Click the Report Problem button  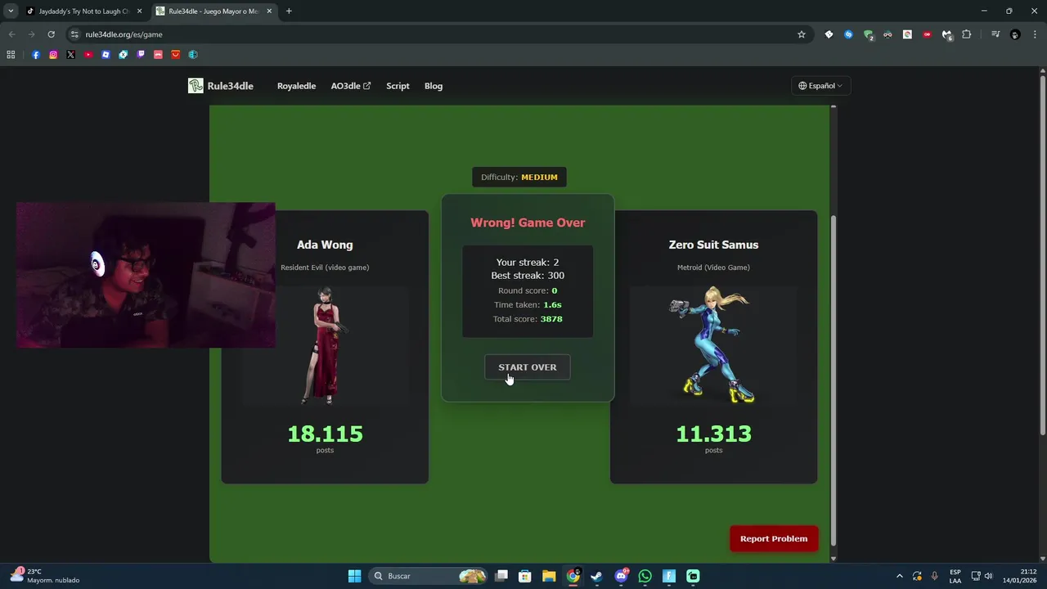(774, 538)
